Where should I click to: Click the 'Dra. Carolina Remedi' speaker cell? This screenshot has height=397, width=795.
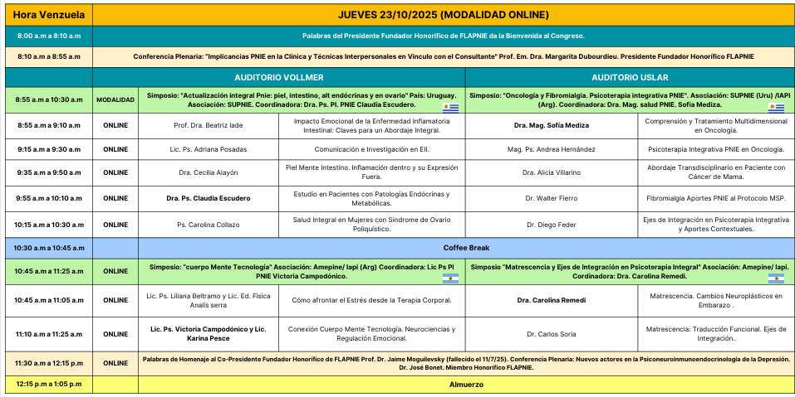tap(552, 300)
